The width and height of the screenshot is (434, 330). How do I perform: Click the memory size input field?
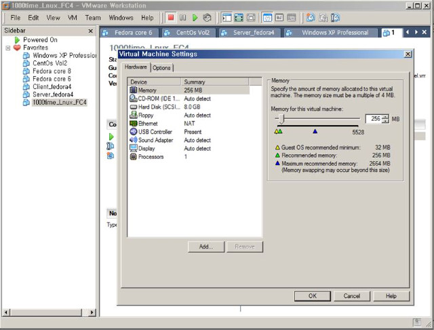tap(374, 119)
